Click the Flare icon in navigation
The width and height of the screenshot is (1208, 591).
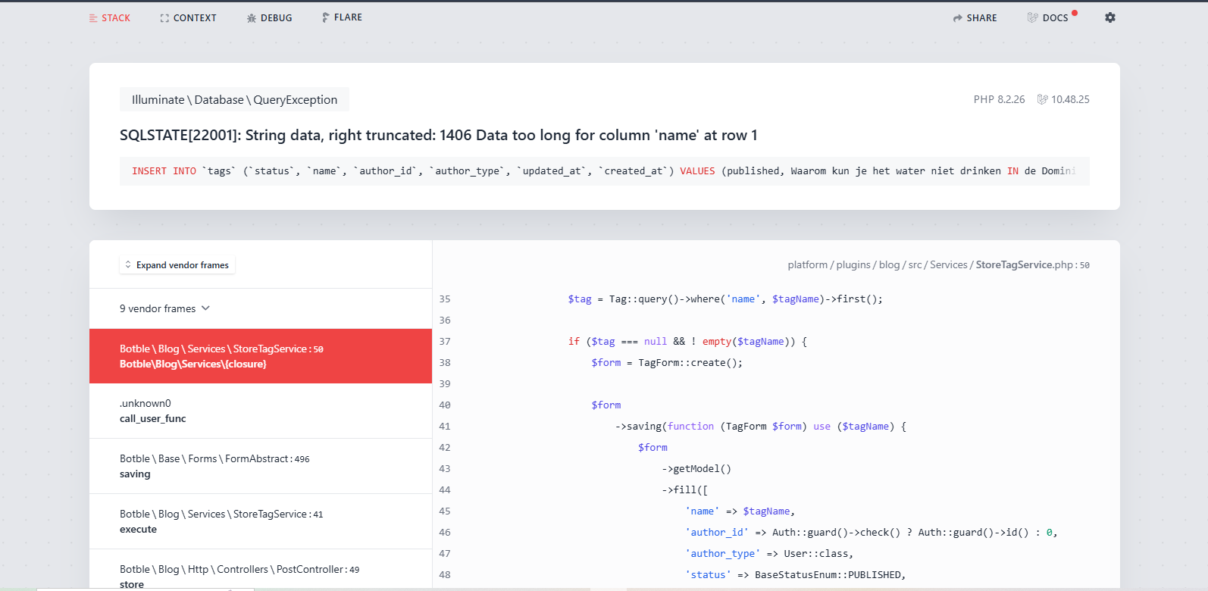(325, 17)
